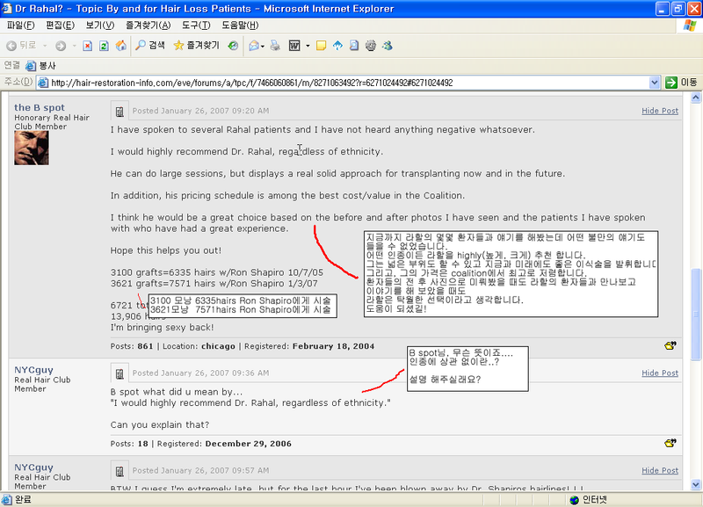
Task: Click the Mail envelope icon
Action: 254,46
